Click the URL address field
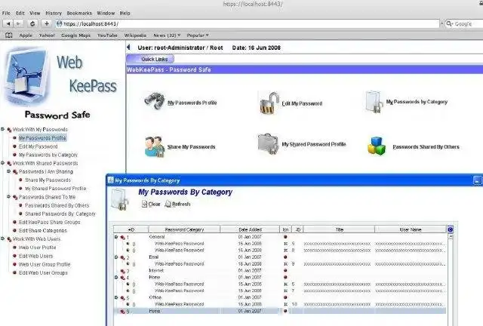Image resolution: width=483 pixels, height=326 pixels. tap(248, 23)
